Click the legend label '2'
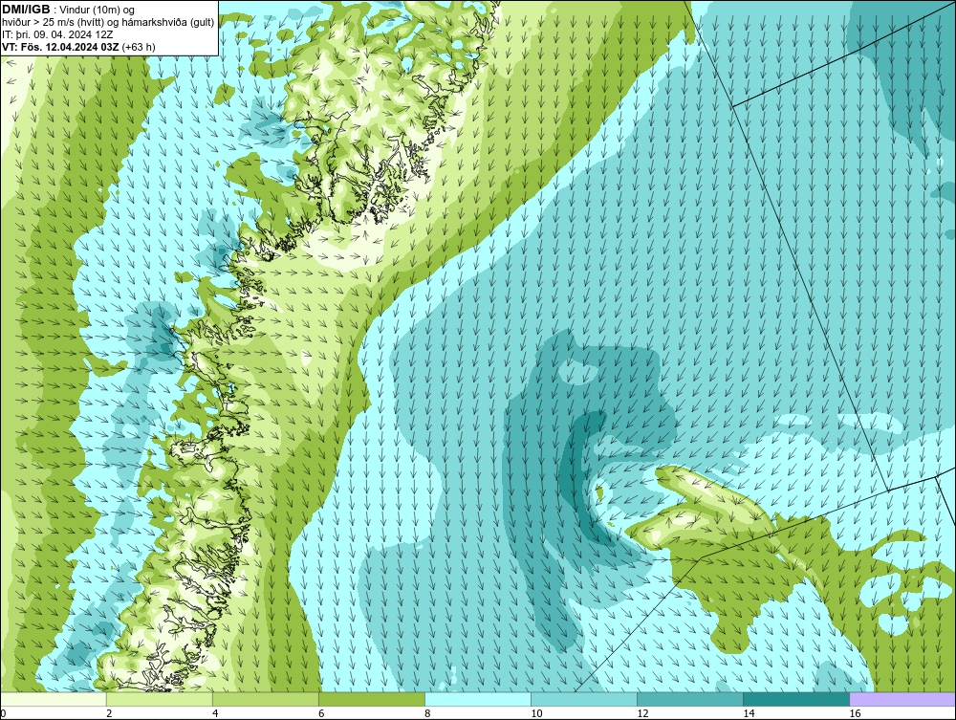The image size is (956, 720). [109, 713]
